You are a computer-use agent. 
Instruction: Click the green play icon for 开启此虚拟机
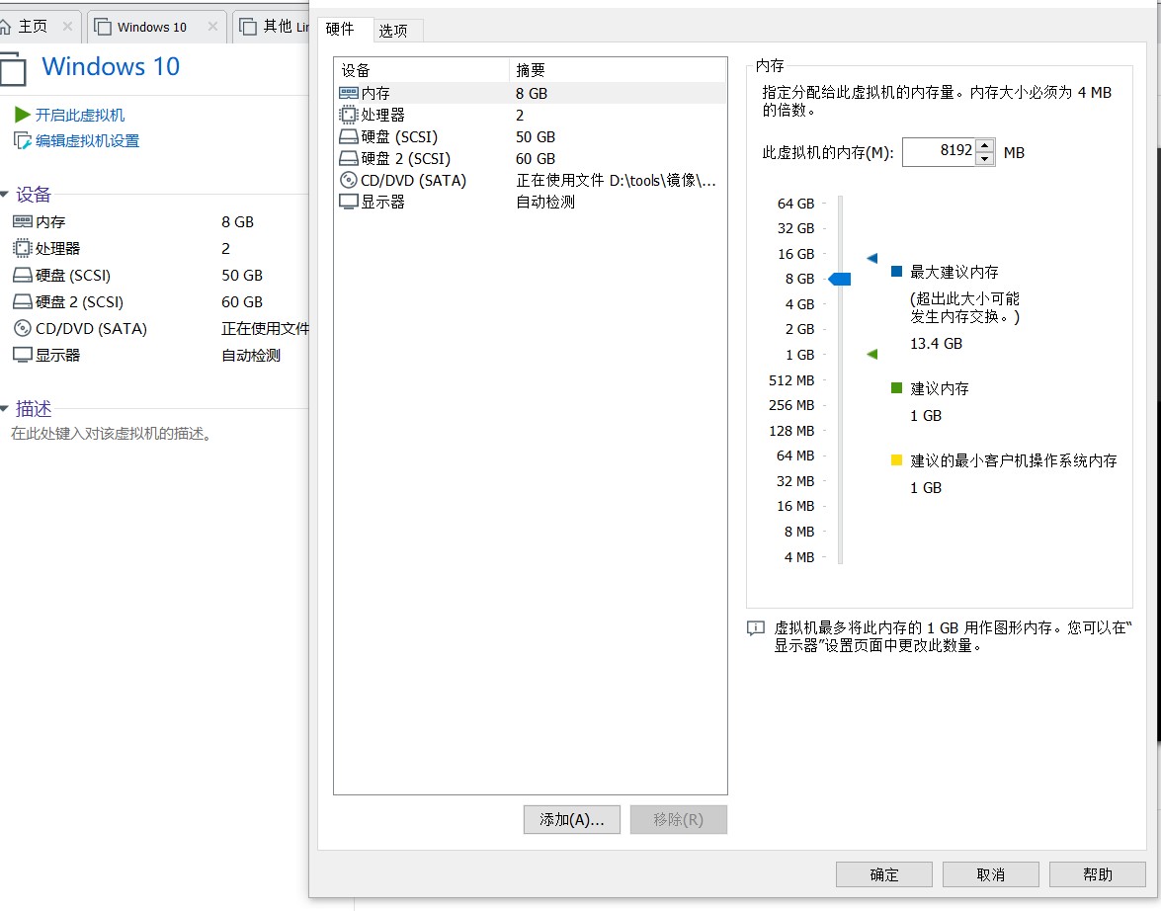pos(22,115)
